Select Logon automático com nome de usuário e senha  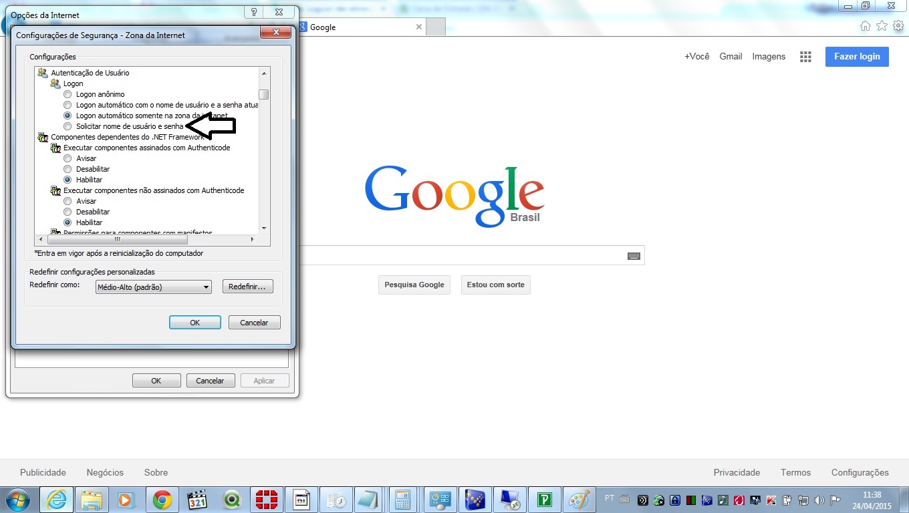[x=68, y=105]
